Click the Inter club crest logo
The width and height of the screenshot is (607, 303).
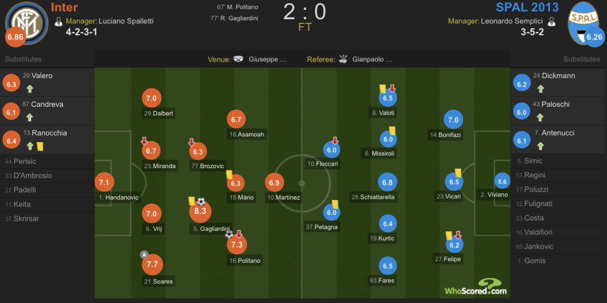[27, 23]
